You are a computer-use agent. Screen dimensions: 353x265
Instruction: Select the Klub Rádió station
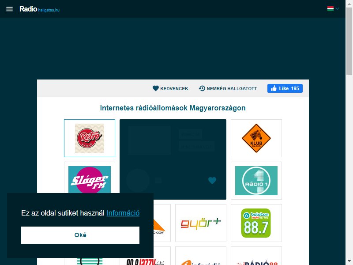(256, 138)
